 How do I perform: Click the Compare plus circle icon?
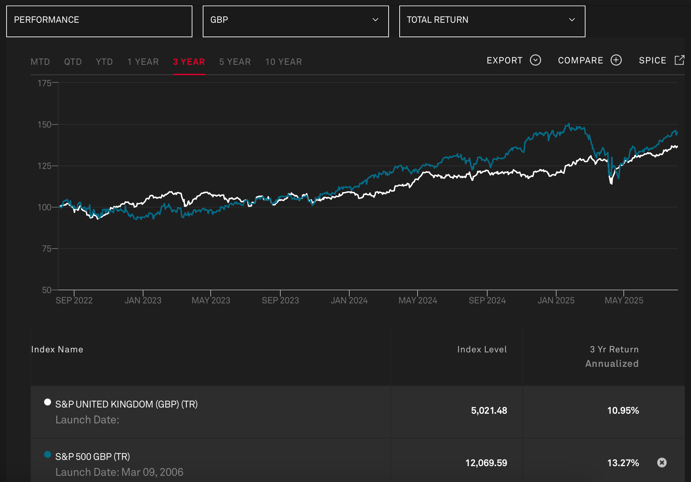click(x=616, y=60)
